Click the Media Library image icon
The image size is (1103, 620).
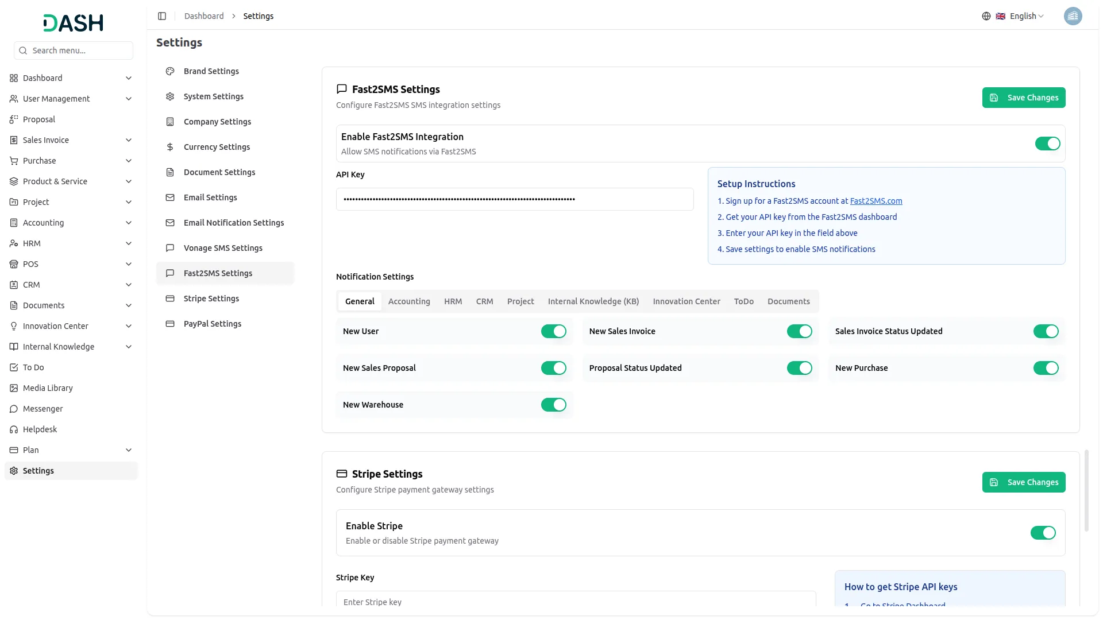[x=14, y=388]
